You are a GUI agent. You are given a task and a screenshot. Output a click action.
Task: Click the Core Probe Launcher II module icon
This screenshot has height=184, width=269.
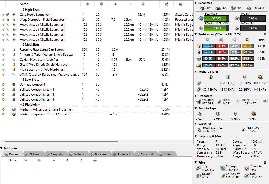[14, 15]
